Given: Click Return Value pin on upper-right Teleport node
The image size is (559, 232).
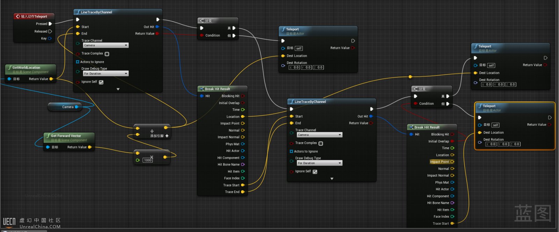Looking at the screenshot, I should (x=545, y=65).
